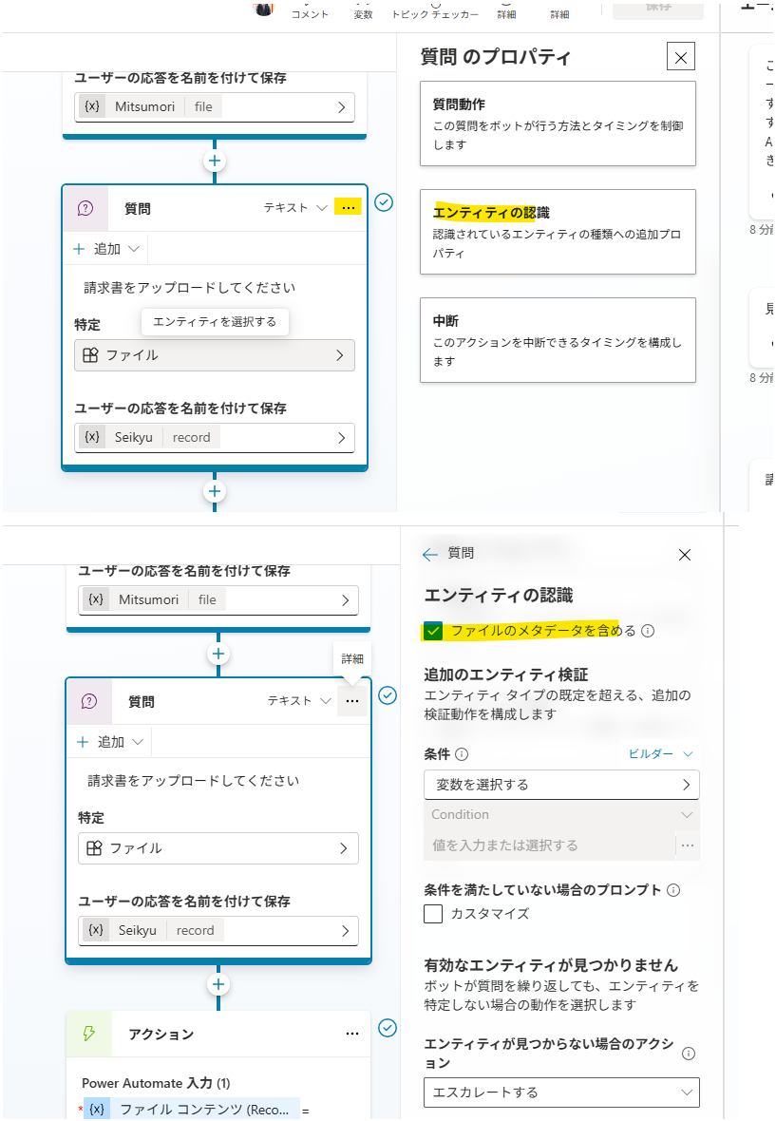Open the アクション node ellipsis menu

tap(351, 1034)
